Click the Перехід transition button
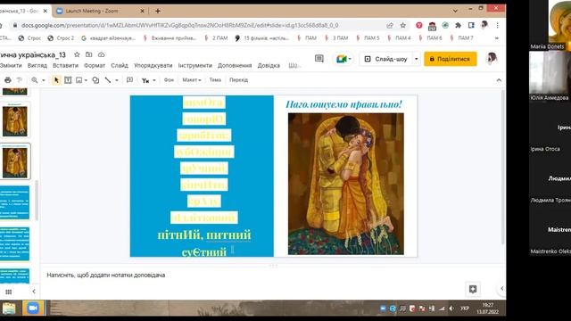Screen dimensions: 571x321 pos(238,80)
